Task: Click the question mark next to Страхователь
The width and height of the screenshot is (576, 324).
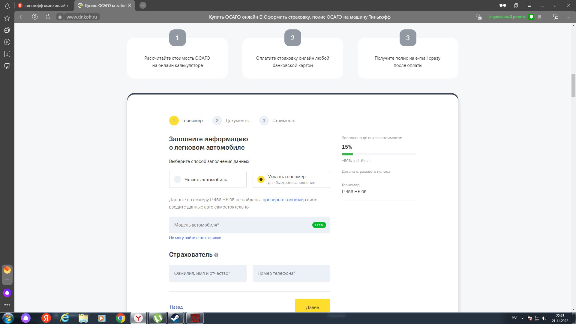Action: (x=216, y=255)
